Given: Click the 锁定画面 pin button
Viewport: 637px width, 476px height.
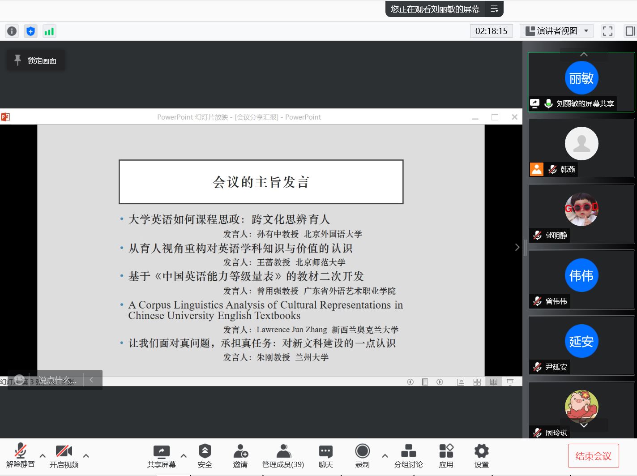Looking at the screenshot, I should click(x=36, y=60).
